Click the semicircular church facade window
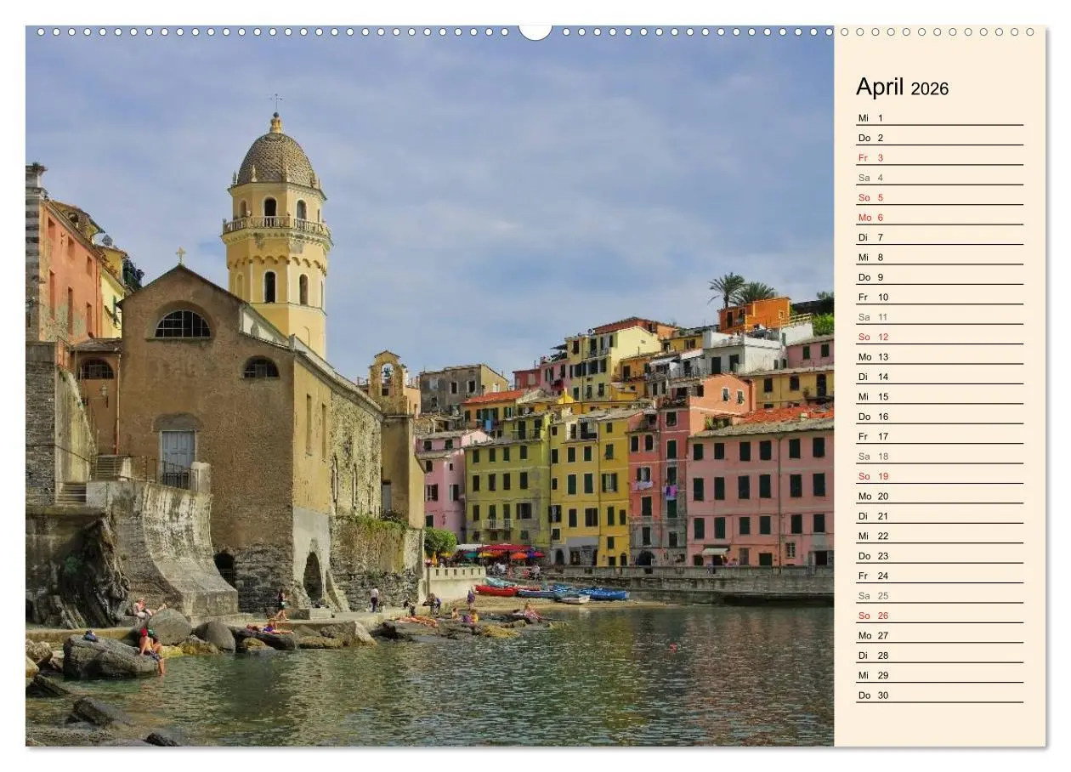 pos(182,325)
